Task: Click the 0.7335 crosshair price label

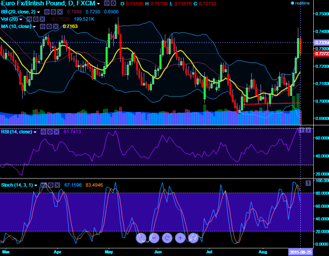Action: 321,42
